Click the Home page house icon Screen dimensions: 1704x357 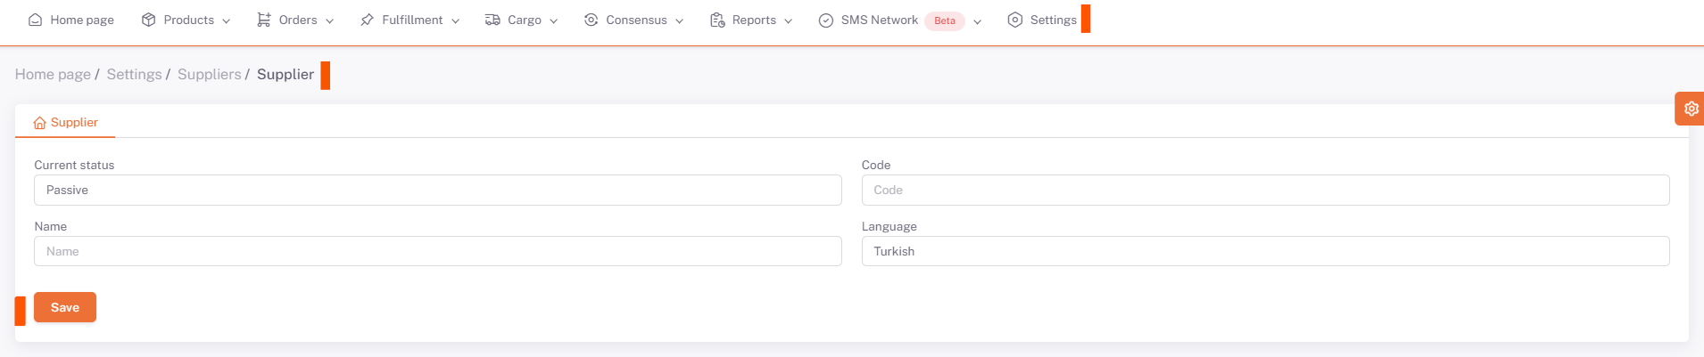(35, 20)
